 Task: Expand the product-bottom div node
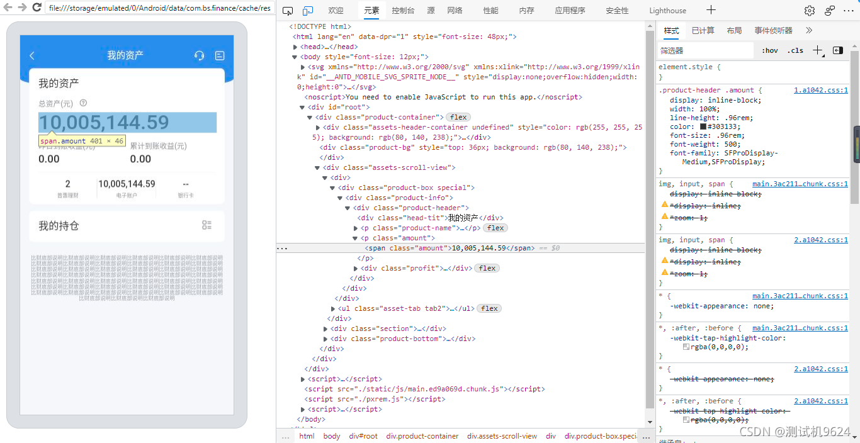click(325, 339)
